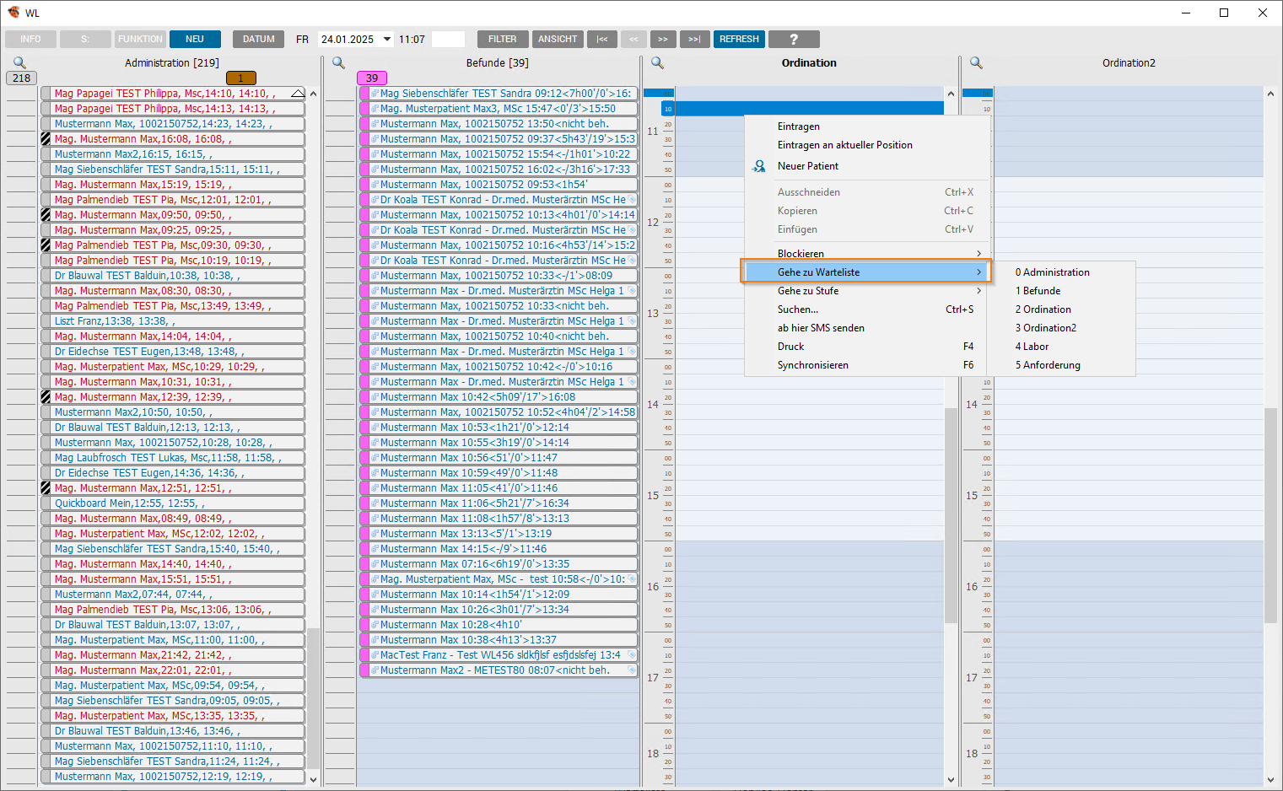Screen dimensions: 1283x791
Task: Click scroll-up arrow of Ordination column
Action: coord(951,94)
